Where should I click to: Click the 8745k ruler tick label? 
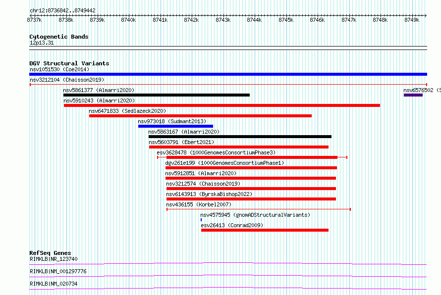coord(286,20)
